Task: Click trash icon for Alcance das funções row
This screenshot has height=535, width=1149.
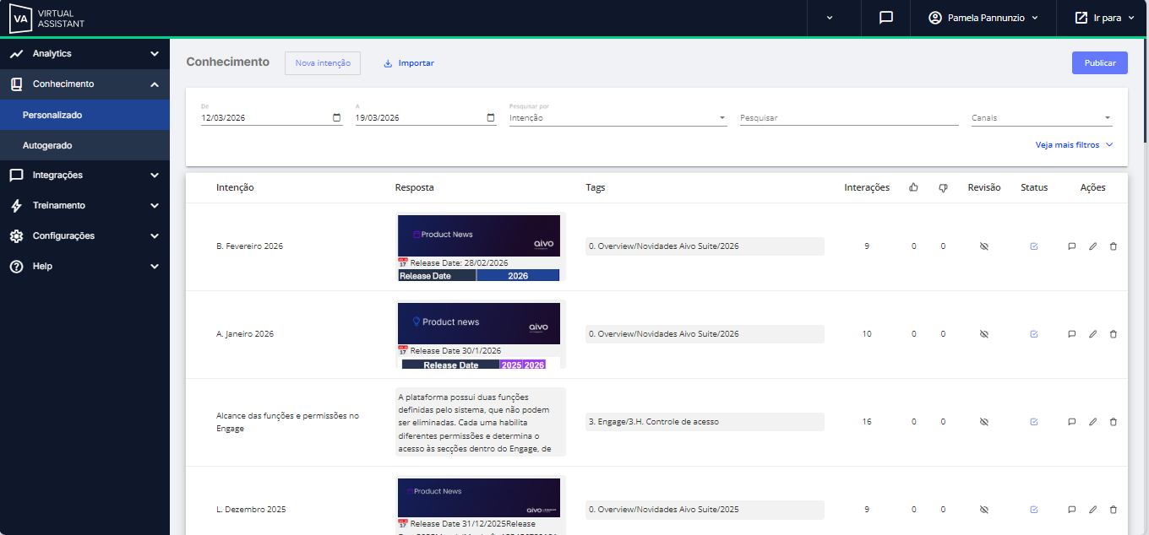Action: pos(1113,422)
